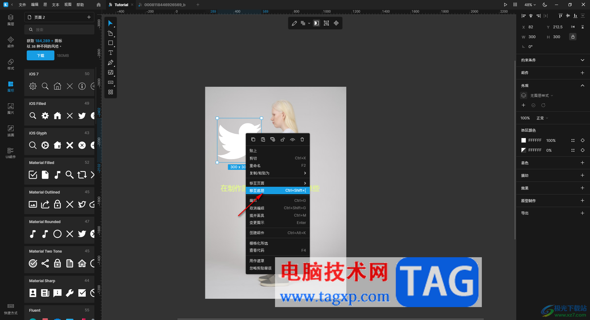The width and height of the screenshot is (590, 320).
Task: Click the edit pencil icon in top toolbar
Action: pos(294,23)
